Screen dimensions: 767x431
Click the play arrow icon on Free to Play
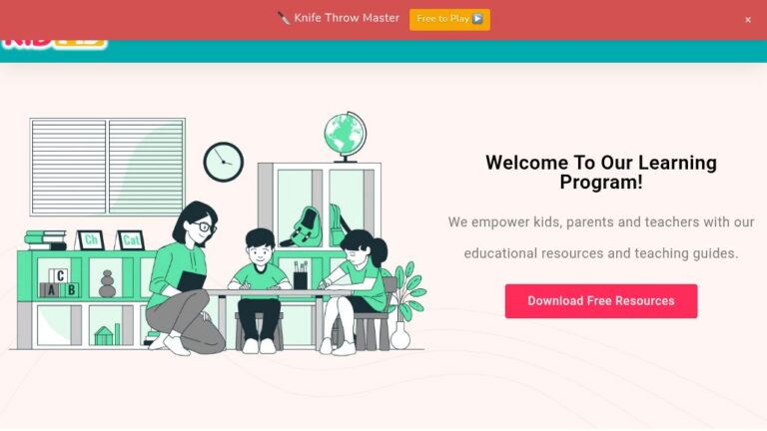point(478,19)
